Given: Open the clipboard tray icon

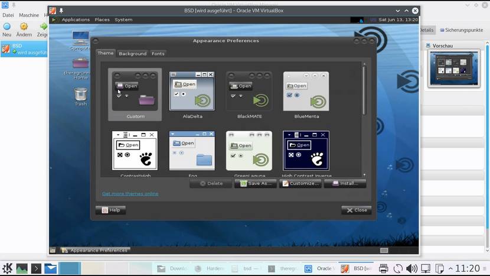Looking at the screenshot, I should 440,268.
